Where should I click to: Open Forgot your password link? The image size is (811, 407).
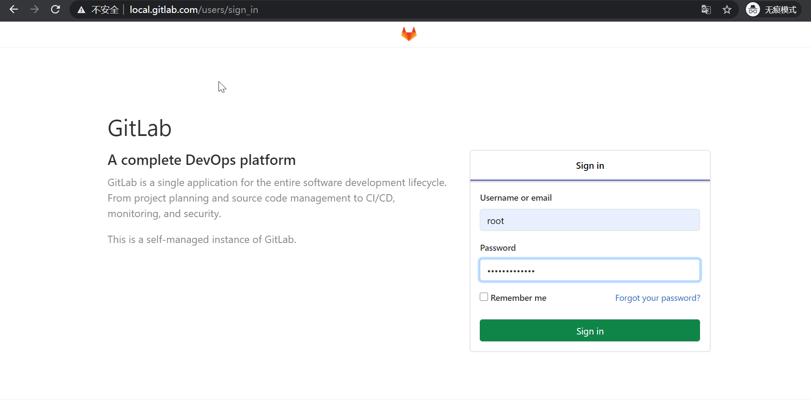[658, 298]
